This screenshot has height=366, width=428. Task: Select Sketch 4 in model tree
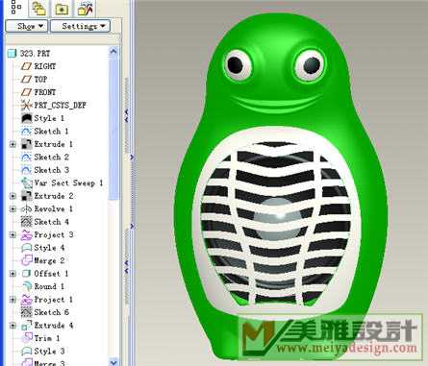(51, 222)
